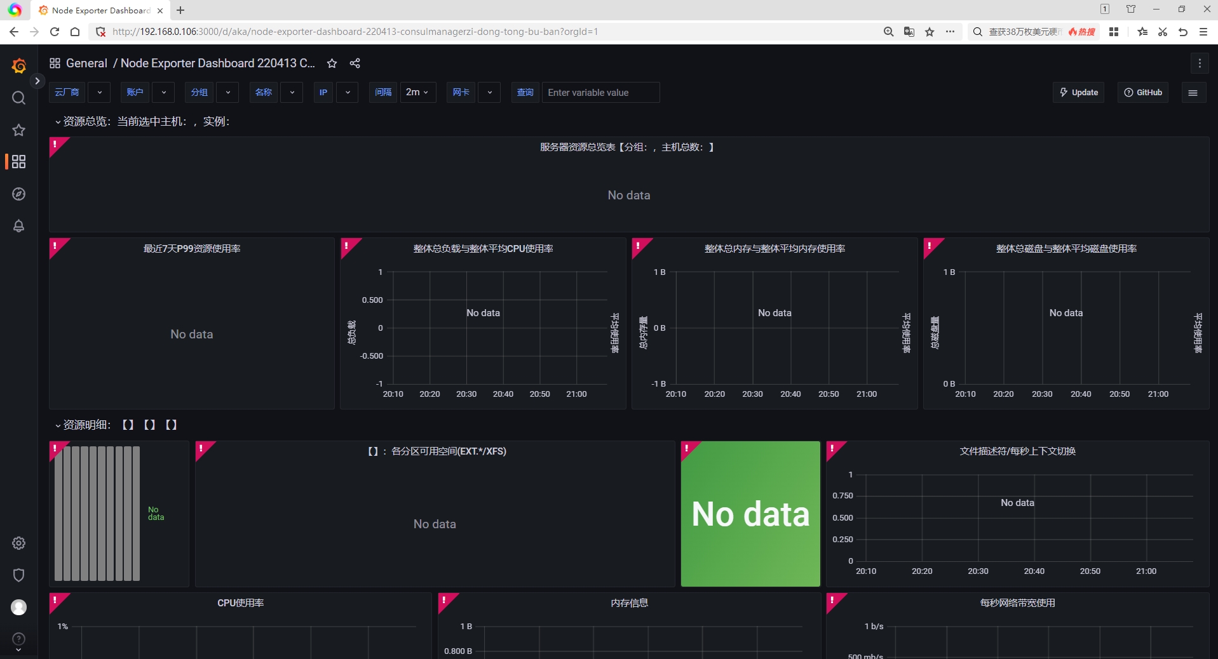The height and width of the screenshot is (659, 1218).
Task: Open the search dashboards icon
Action: [x=18, y=98]
